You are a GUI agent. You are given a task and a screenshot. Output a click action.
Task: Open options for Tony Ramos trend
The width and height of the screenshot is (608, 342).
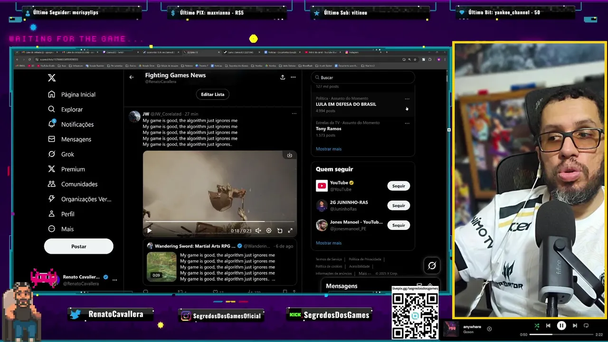[x=407, y=123]
